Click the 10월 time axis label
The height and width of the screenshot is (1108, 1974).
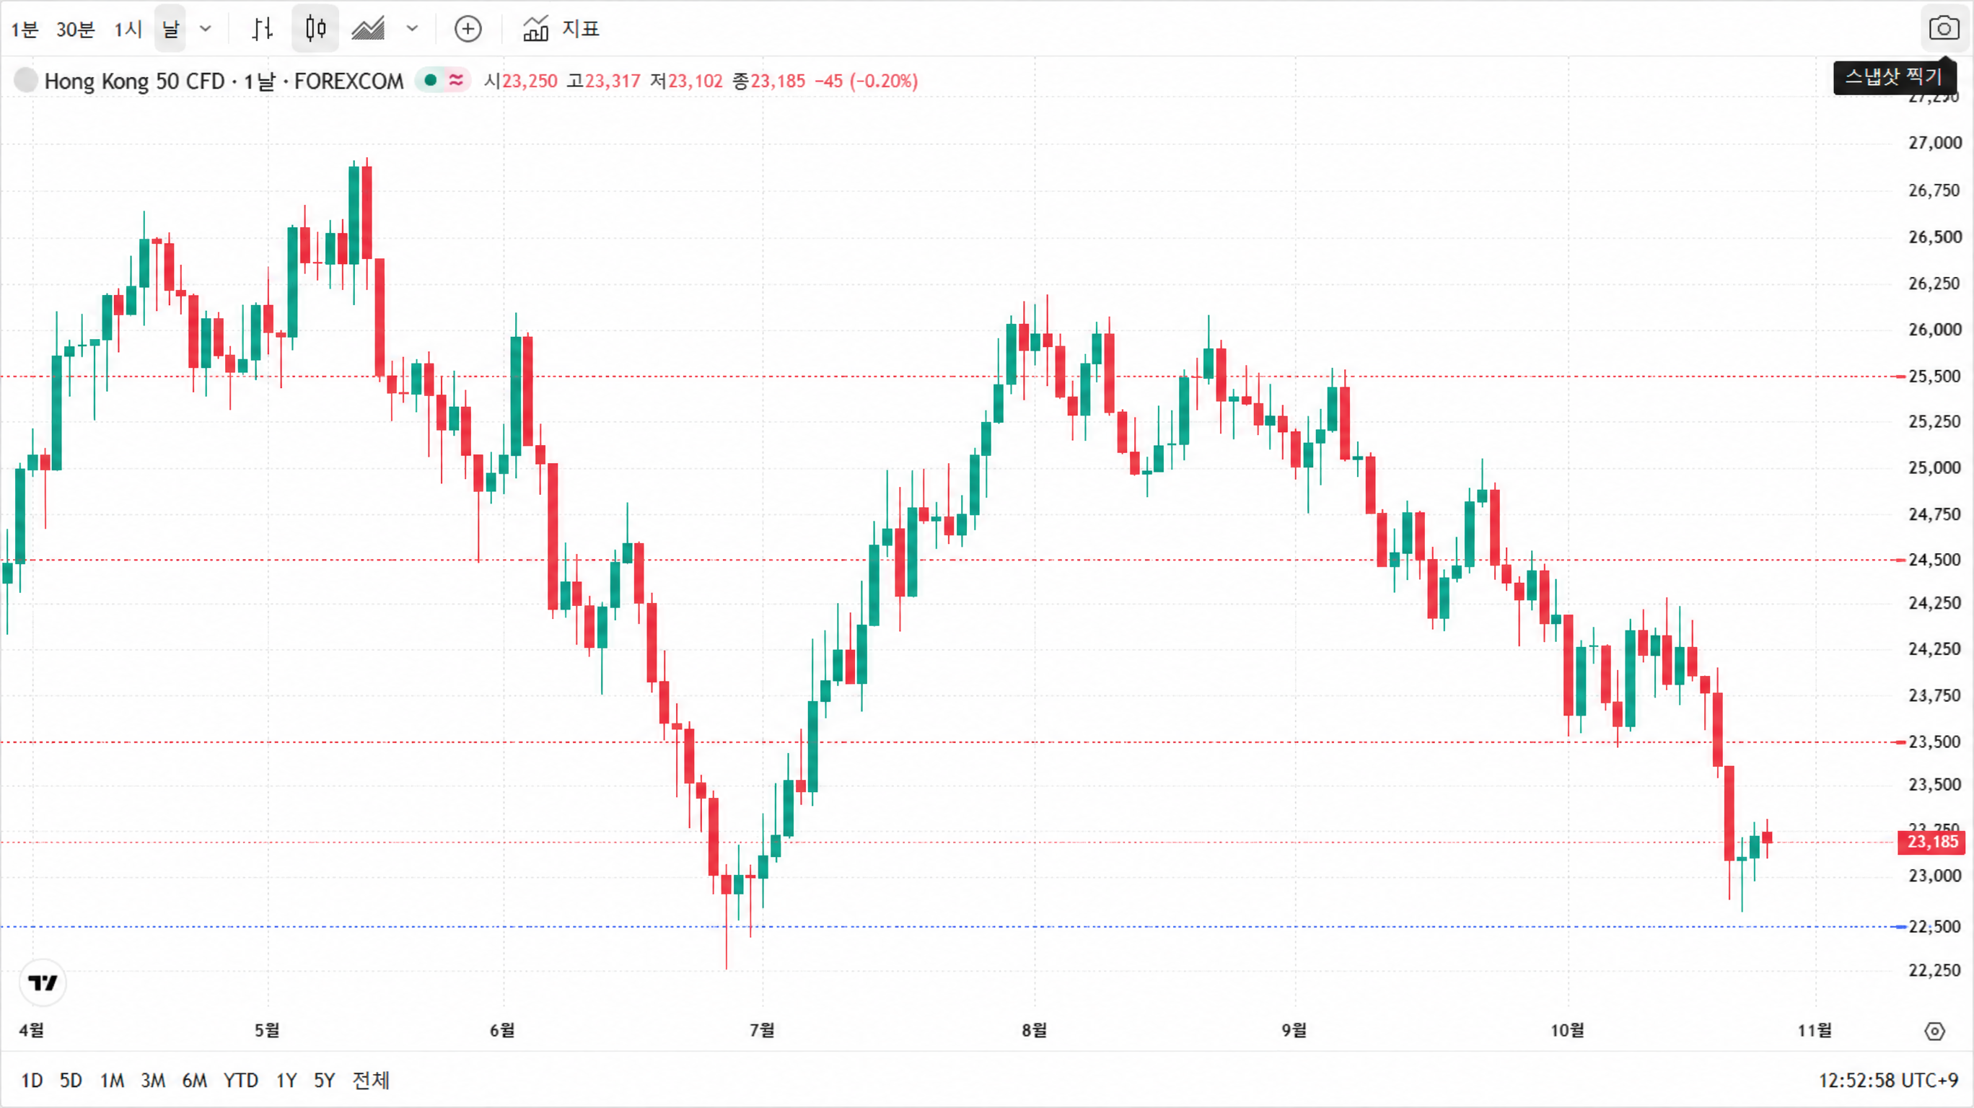[1567, 1031]
